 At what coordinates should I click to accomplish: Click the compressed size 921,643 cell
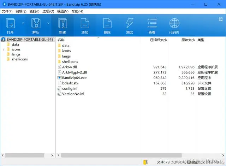pyautogui.click(x=160, y=67)
